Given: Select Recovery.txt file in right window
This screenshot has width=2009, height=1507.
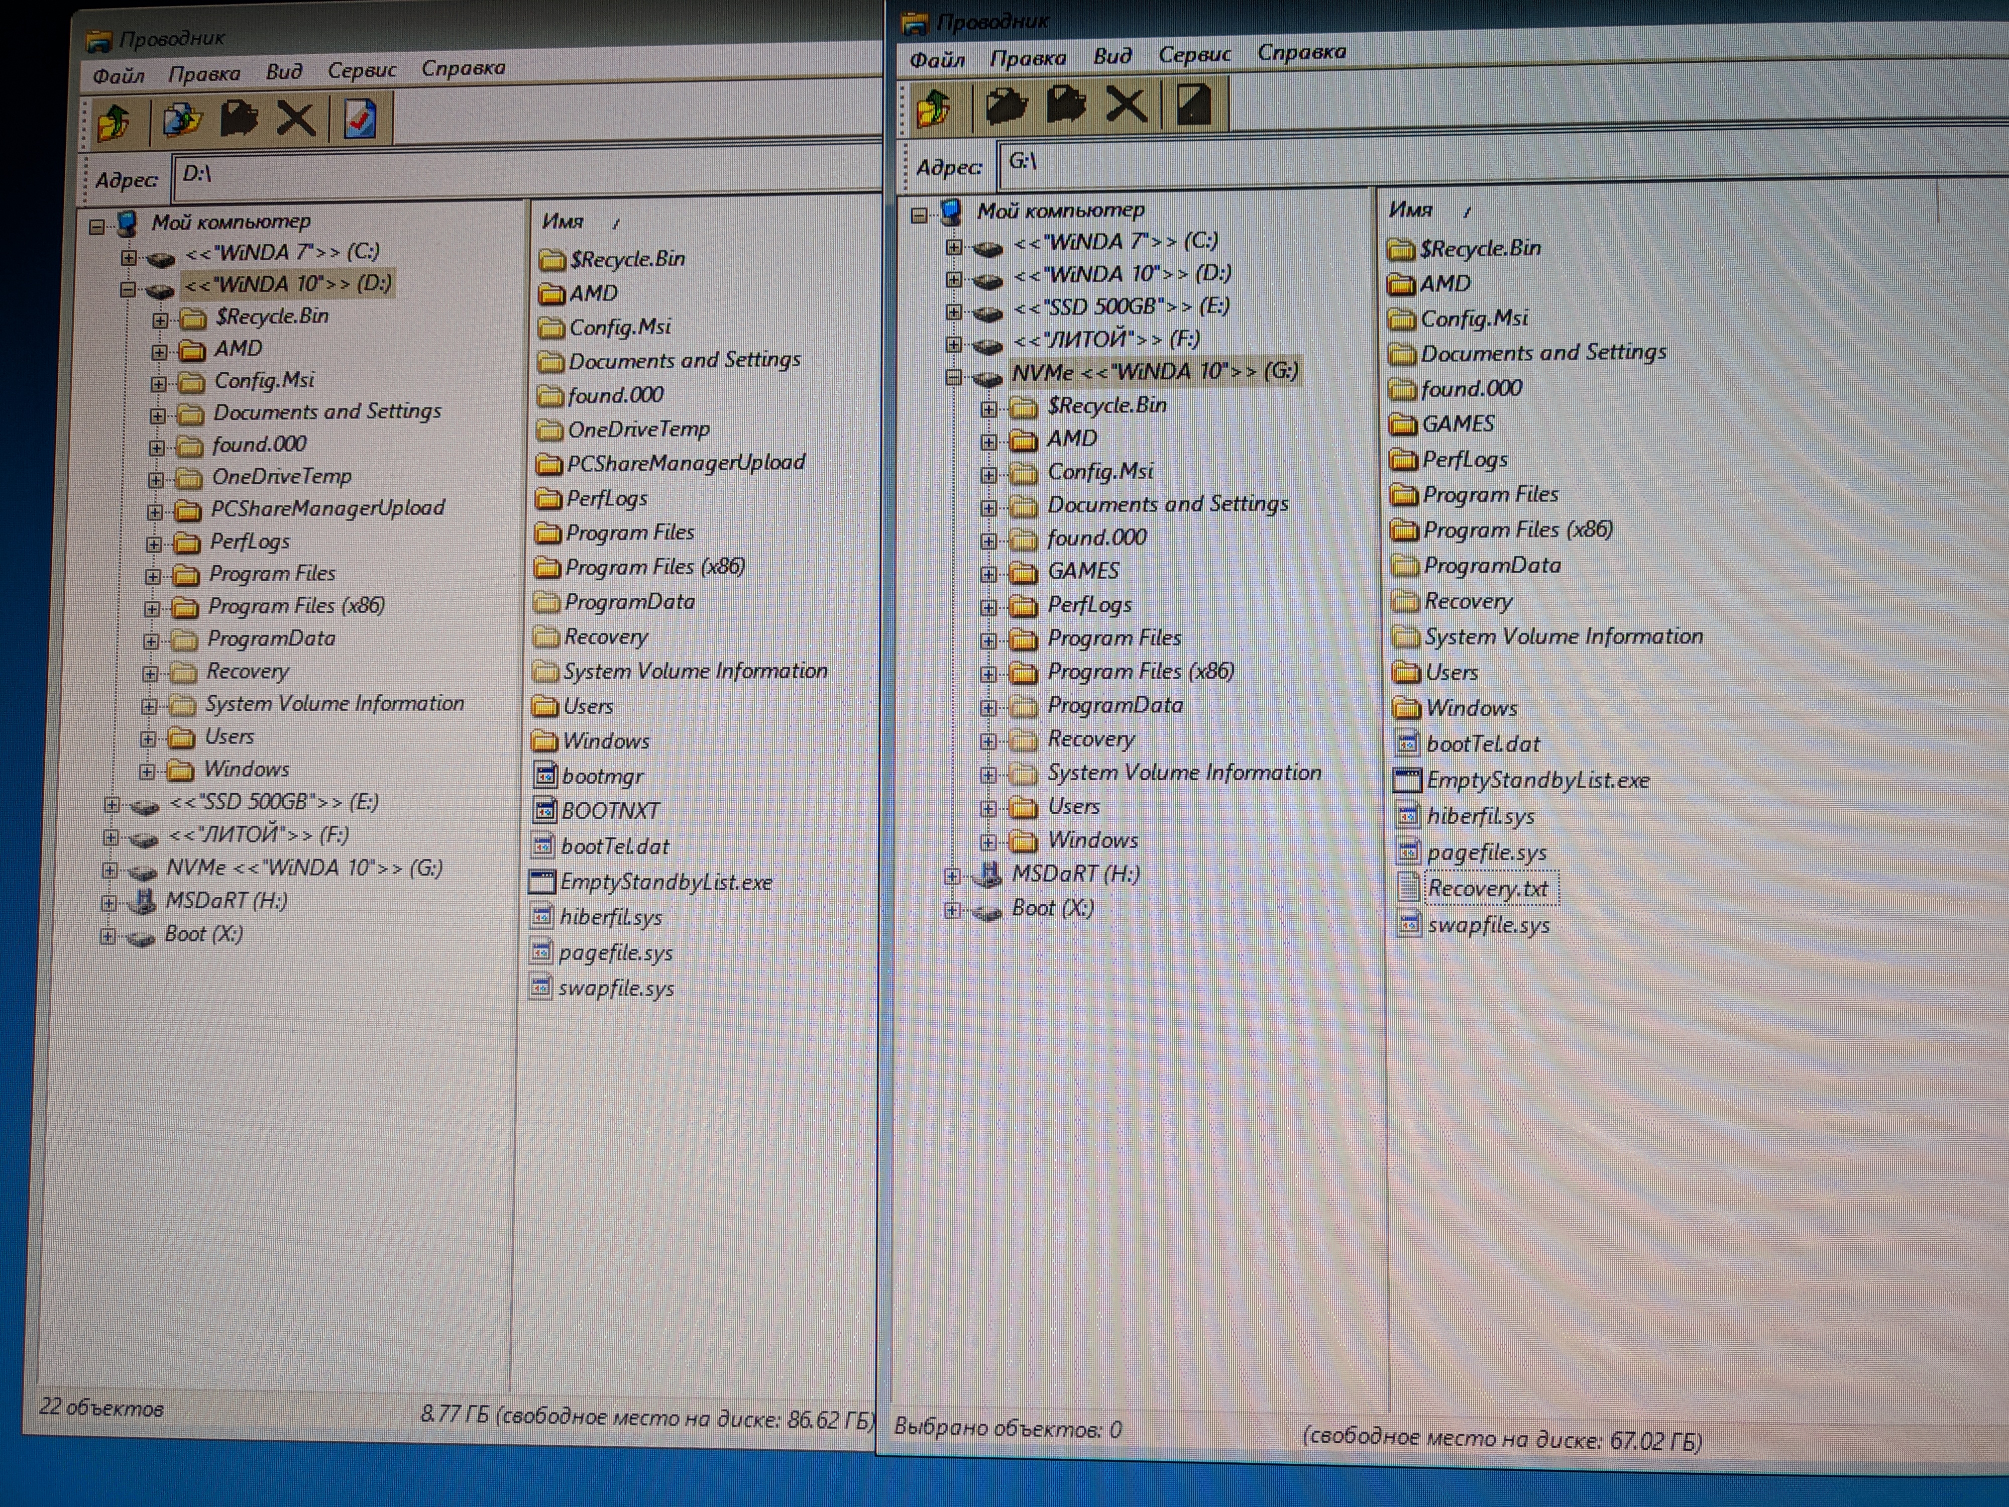Looking at the screenshot, I should point(1487,889).
